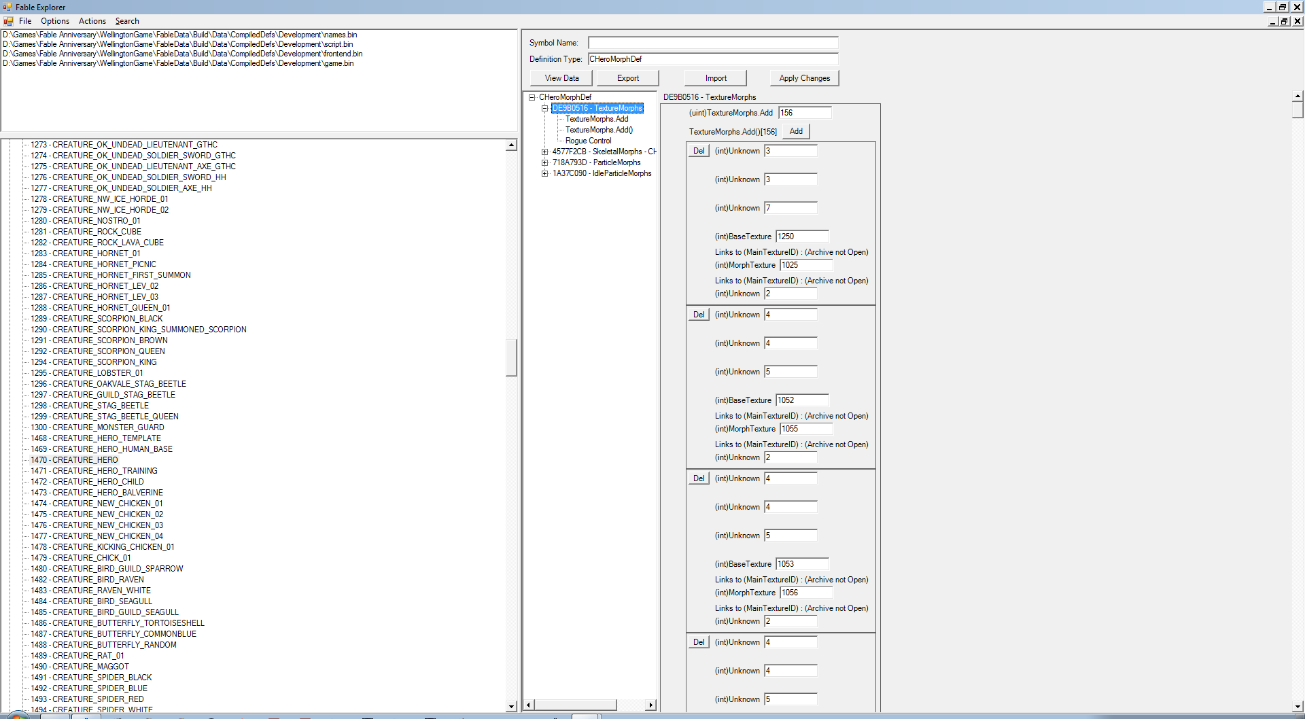Open the File menu
The image size is (1305, 719).
pos(25,21)
